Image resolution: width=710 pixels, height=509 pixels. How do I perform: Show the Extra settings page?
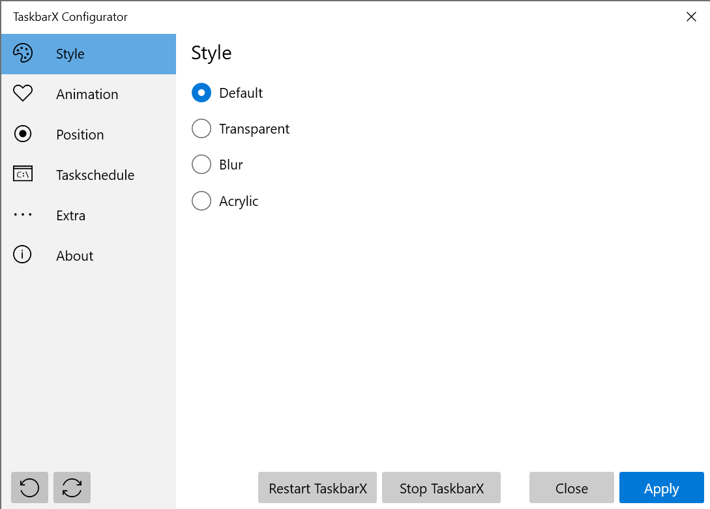(71, 215)
